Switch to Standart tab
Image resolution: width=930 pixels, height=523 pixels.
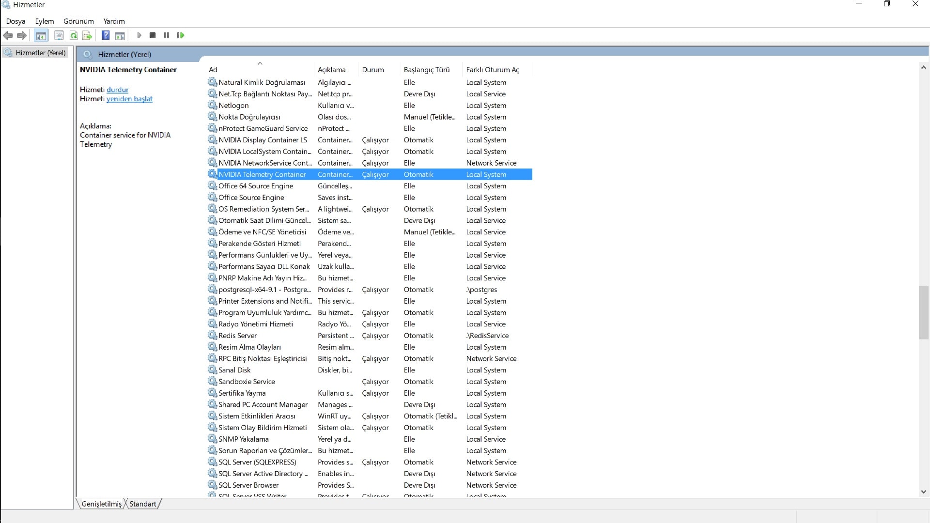142,504
